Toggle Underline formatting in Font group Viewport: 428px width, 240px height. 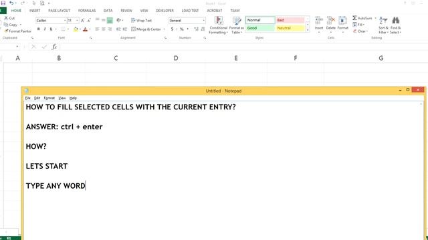pyautogui.click(x=51, y=29)
